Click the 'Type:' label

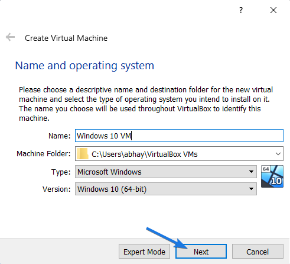pyautogui.click(x=61, y=172)
